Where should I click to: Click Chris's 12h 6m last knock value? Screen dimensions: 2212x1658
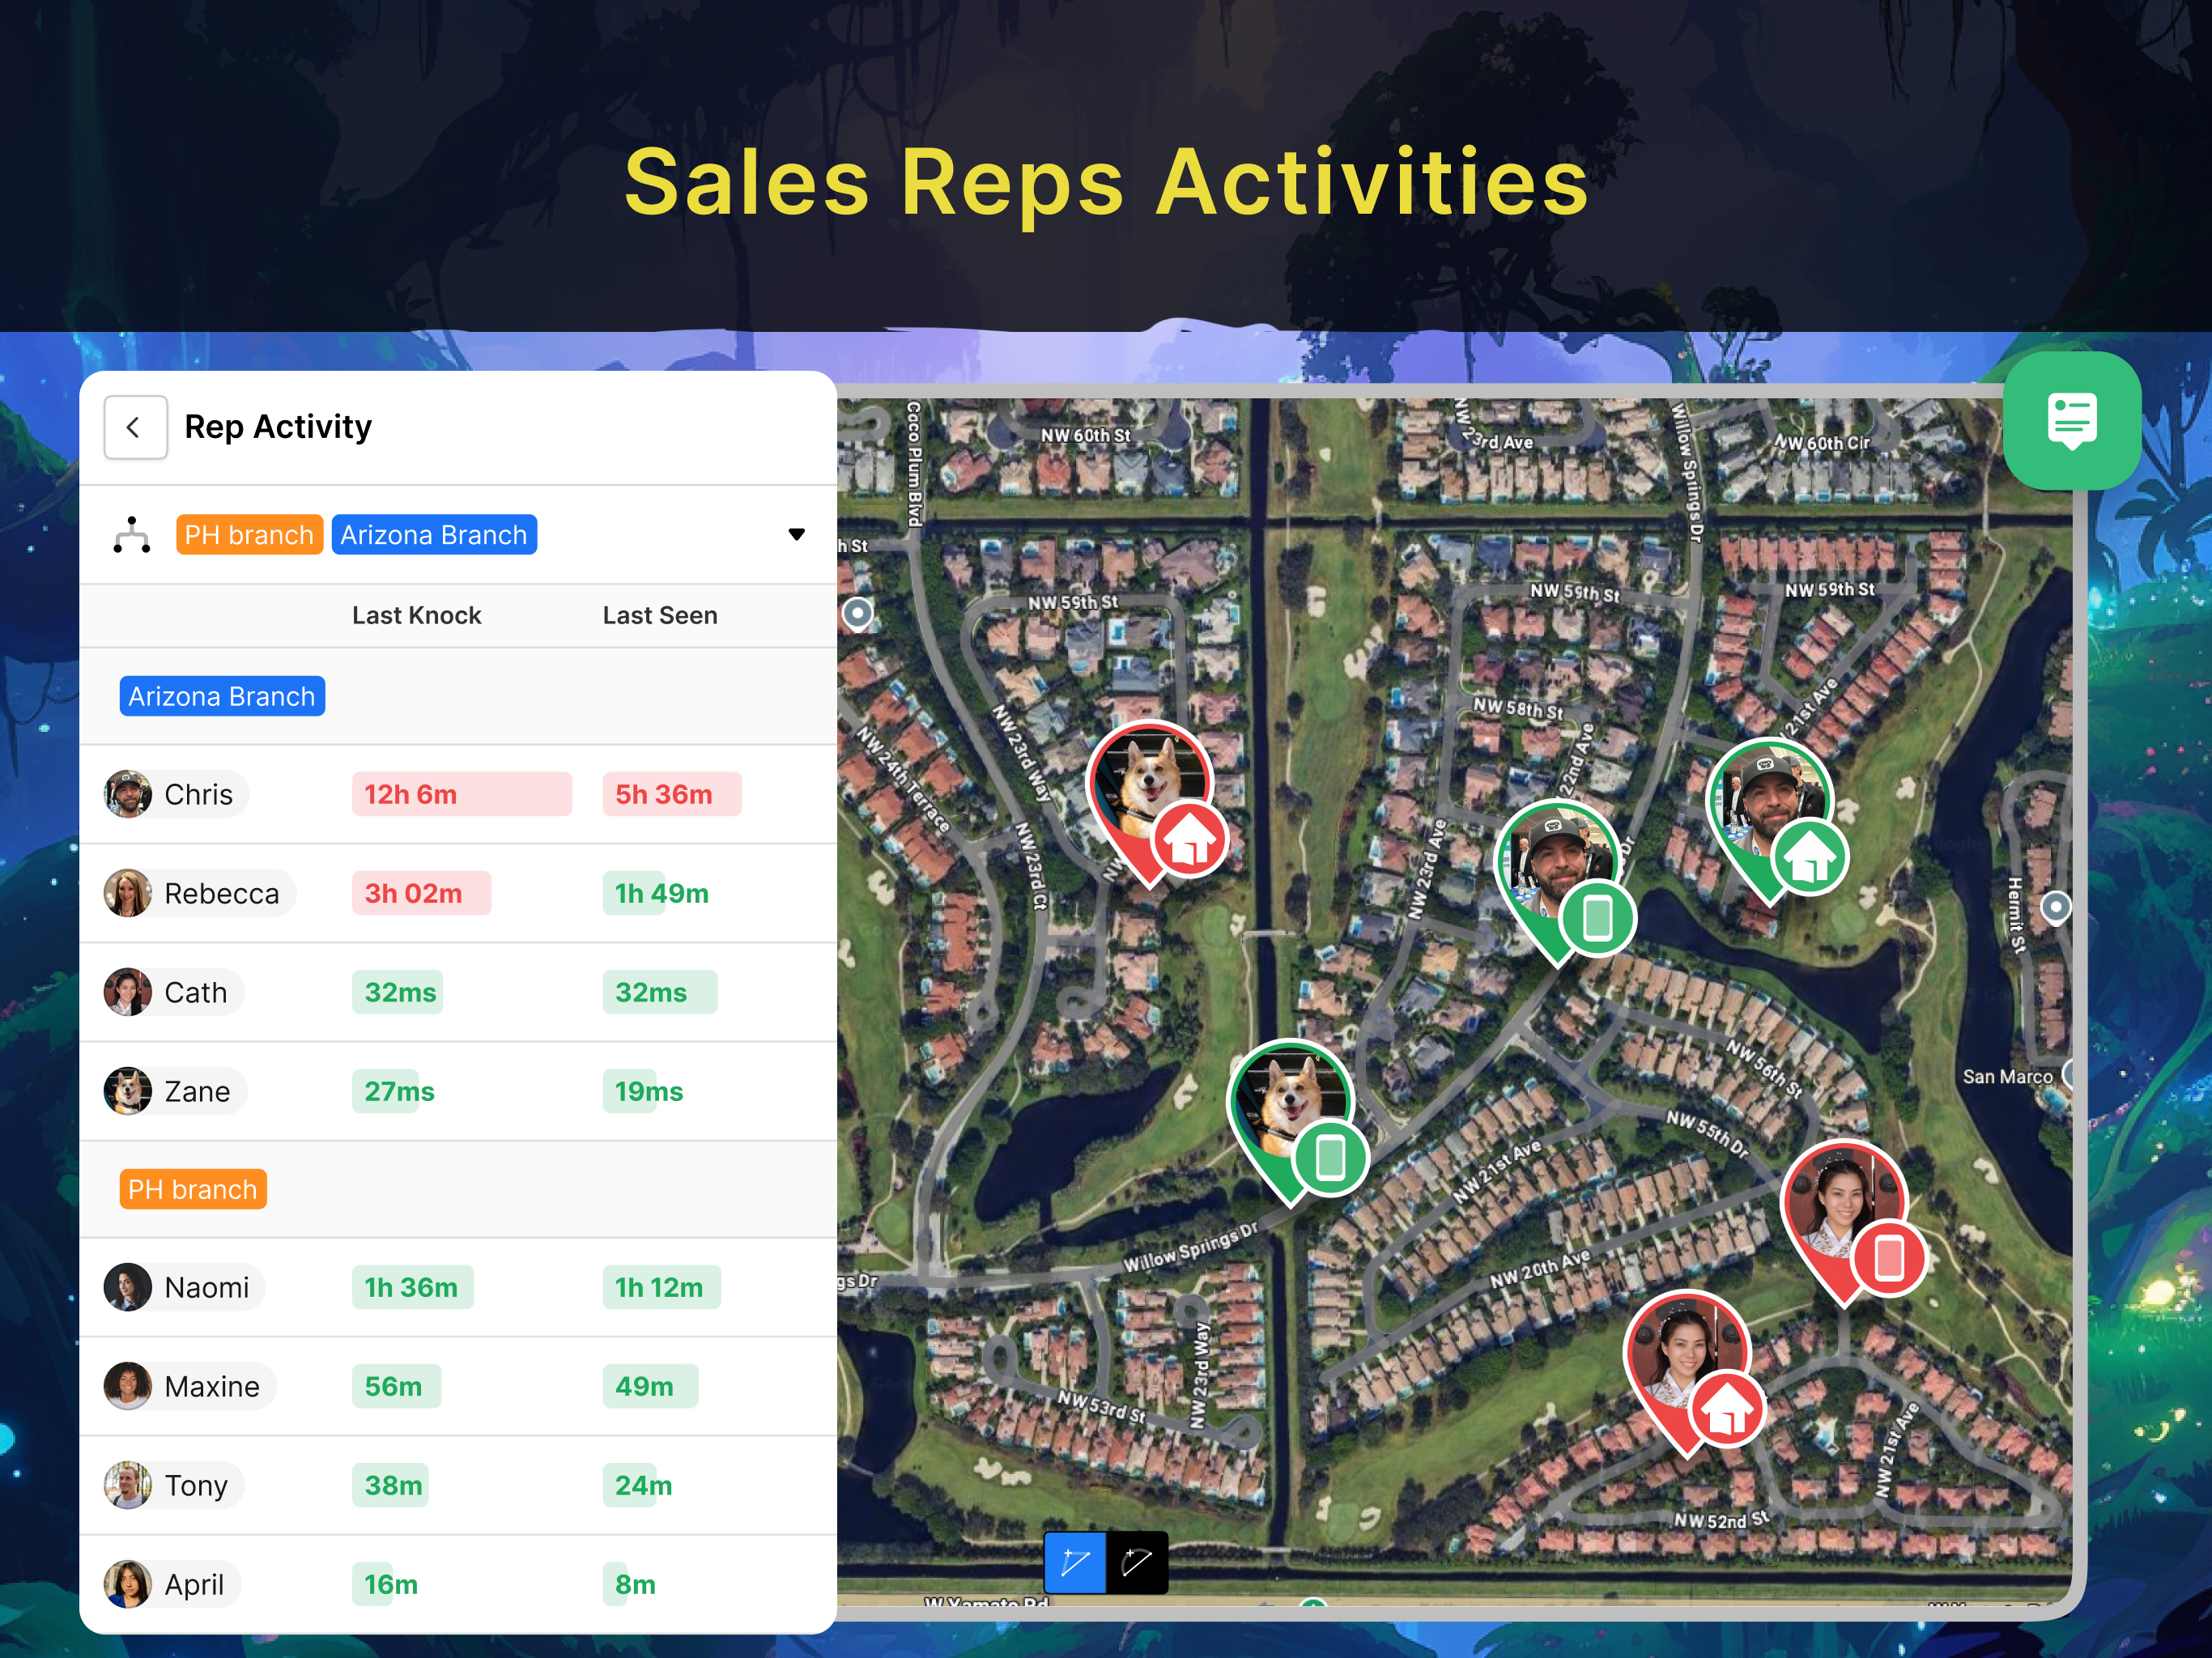(461, 794)
